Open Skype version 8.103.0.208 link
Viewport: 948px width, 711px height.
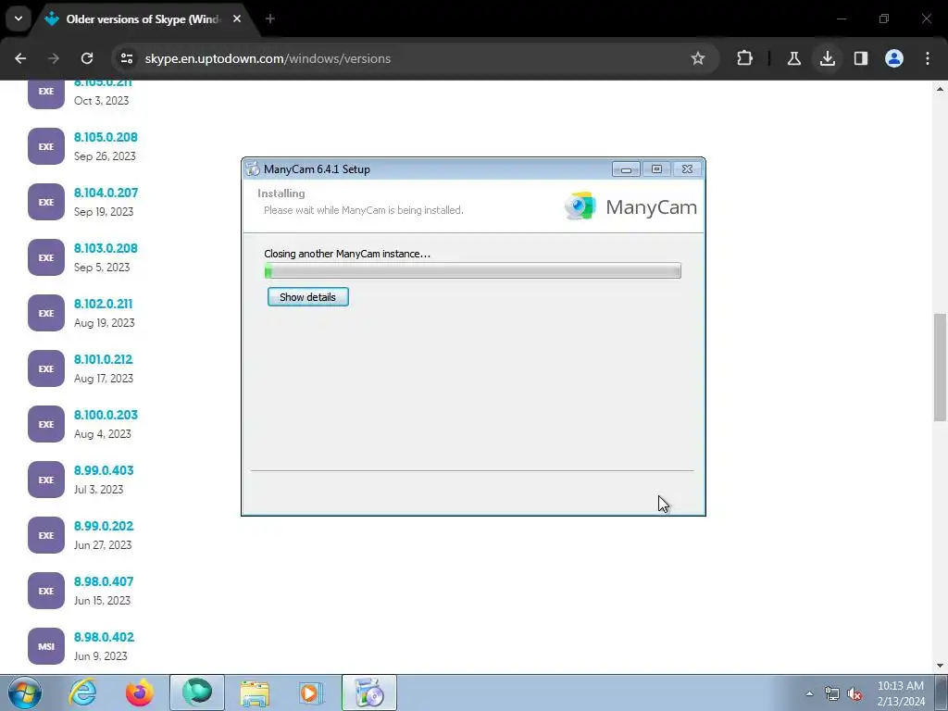(106, 248)
